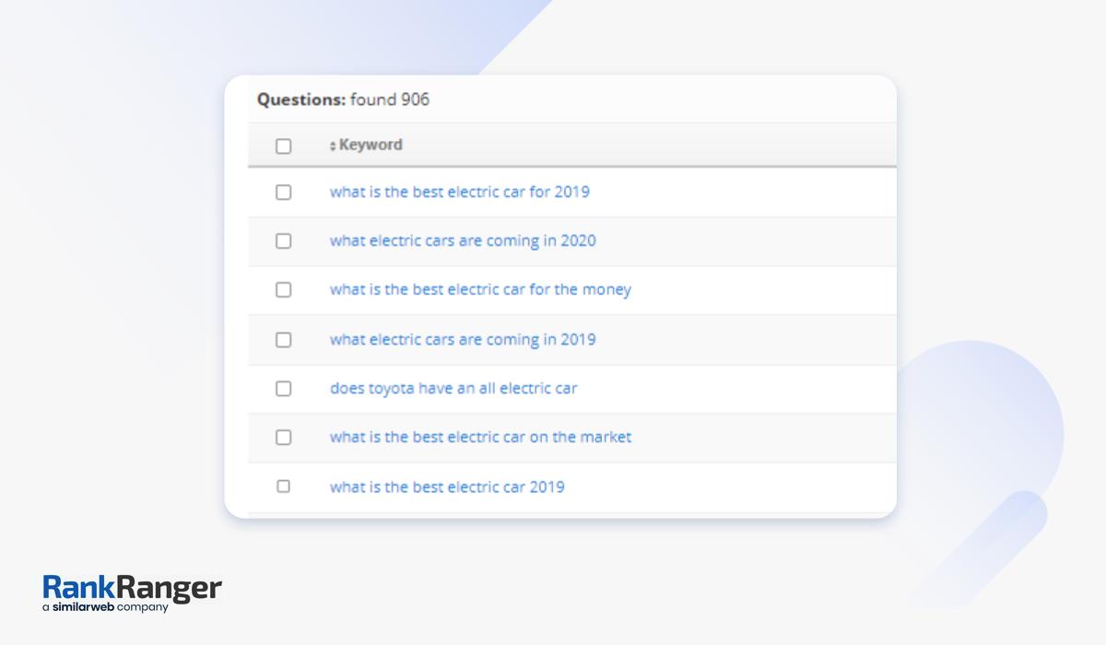Check box for 'best electric car for 2019'
The height and width of the screenshot is (645, 1106).
[283, 193]
